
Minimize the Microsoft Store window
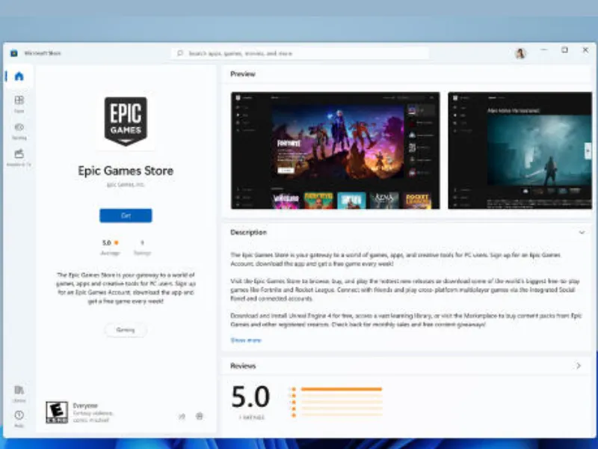click(544, 50)
